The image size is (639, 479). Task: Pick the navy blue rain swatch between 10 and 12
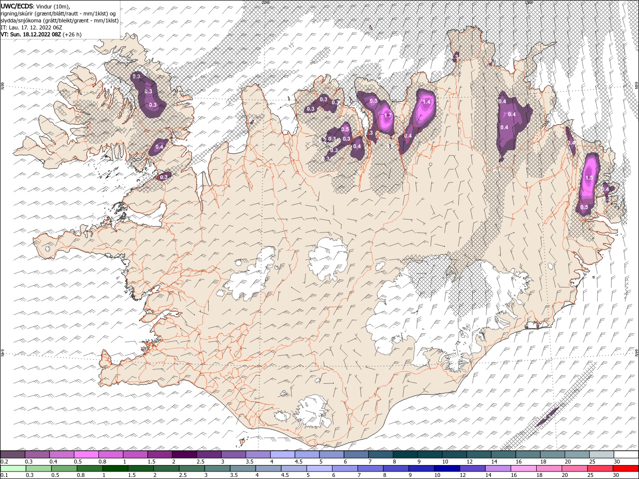click(447, 469)
